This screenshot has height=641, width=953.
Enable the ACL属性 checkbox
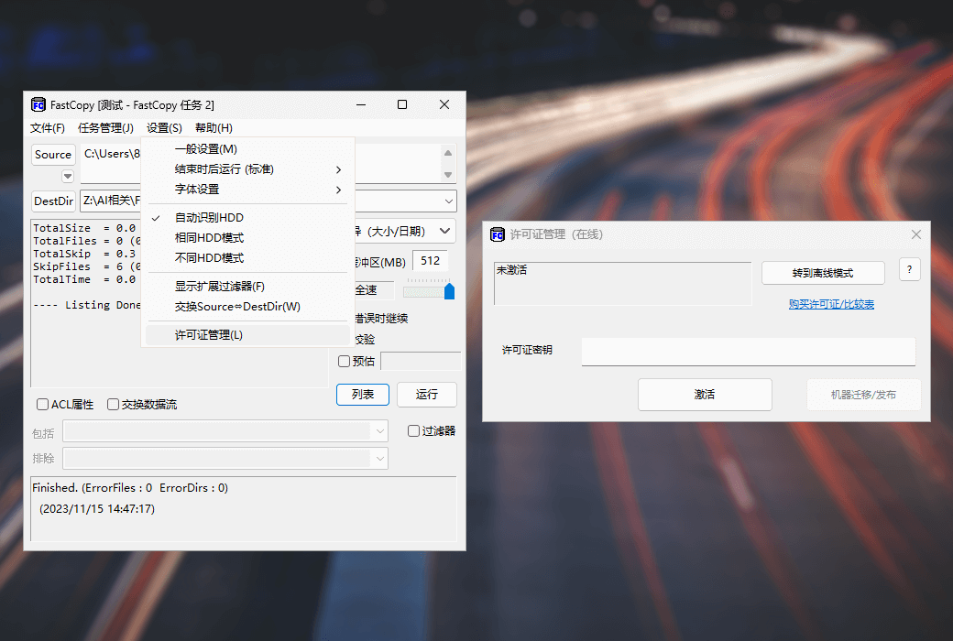pyautogui.click(x=42, y=404)
